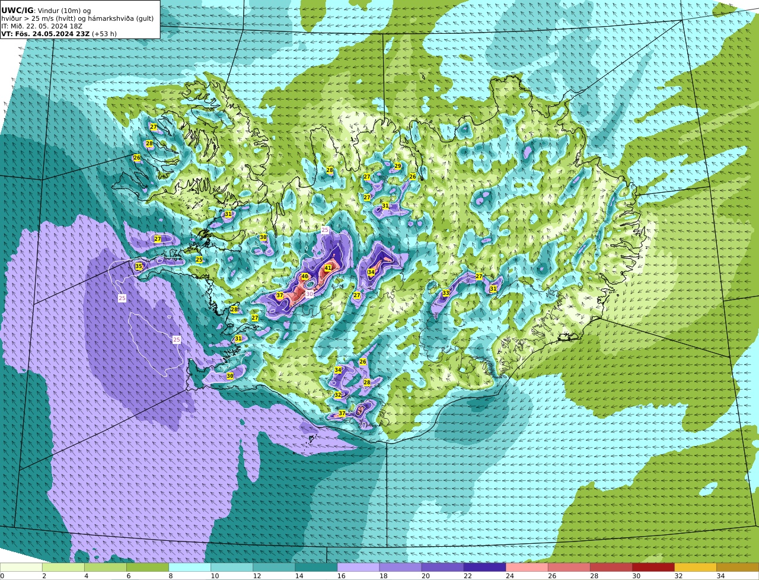The width and height of the screenshot is (759, 580).
Task: Click the 'VT: Fös. 24.05.2024 23Z' valid time text
Action: tap(46, 34)
